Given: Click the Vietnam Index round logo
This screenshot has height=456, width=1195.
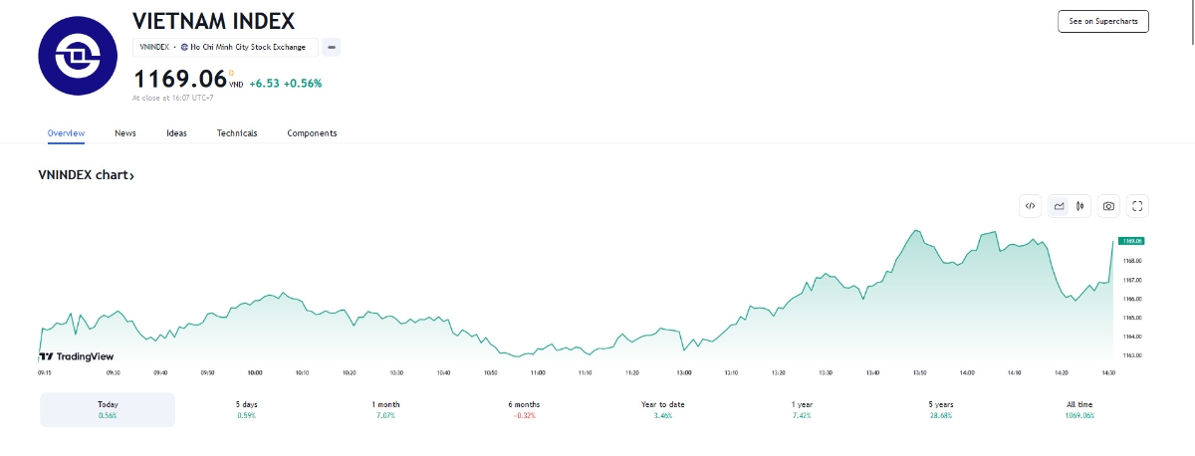Looking at the screenshot, I should tap(78, 56).
